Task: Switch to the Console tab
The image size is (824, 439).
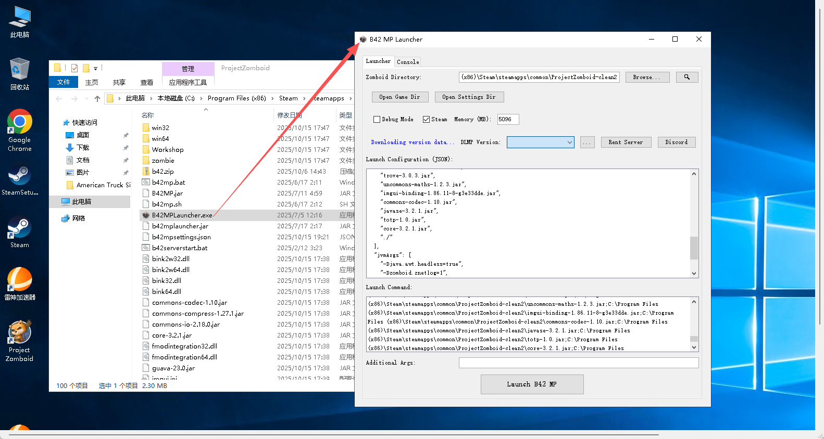Action: (407, 62)
